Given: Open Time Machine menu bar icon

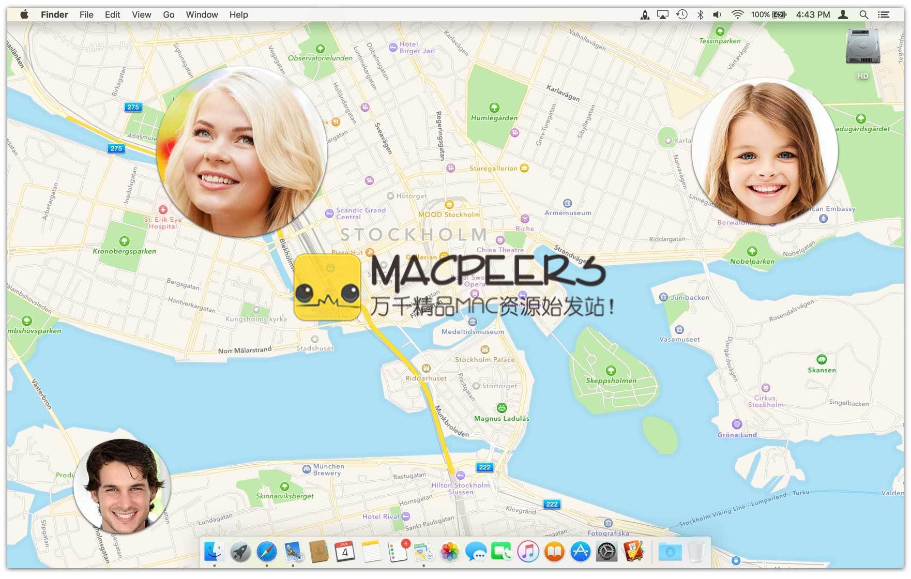Looking at the screenshot, I should coord(682,15).
